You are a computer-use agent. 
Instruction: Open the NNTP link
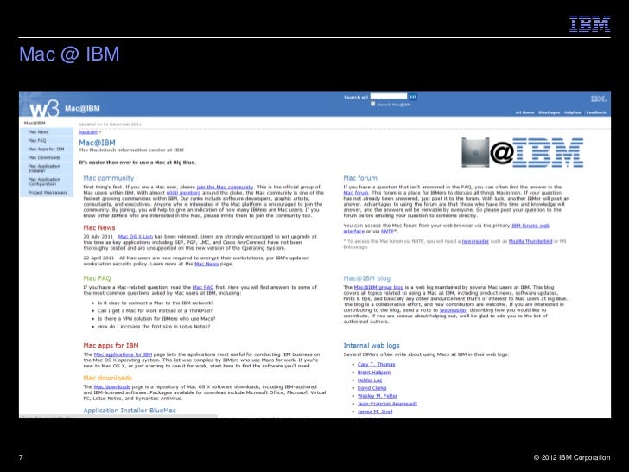pos(387,231)
